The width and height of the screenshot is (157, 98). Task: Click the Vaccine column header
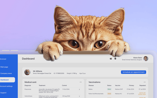(117, 86)
